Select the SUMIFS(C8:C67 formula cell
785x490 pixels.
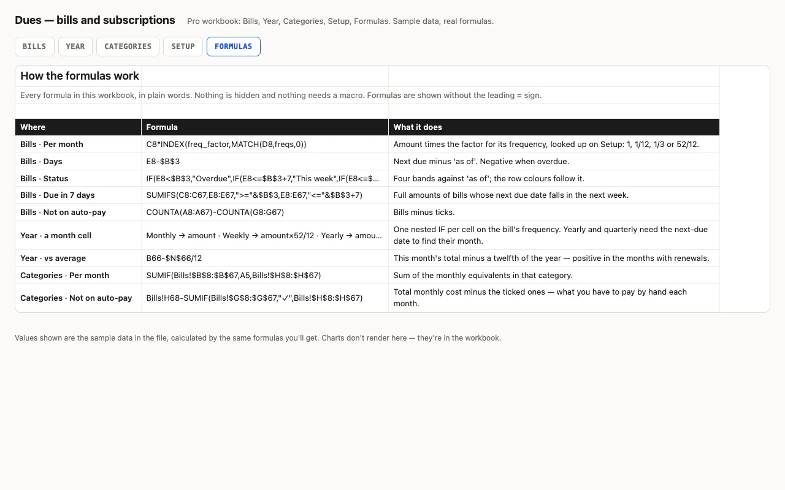[x=265, y=195]
